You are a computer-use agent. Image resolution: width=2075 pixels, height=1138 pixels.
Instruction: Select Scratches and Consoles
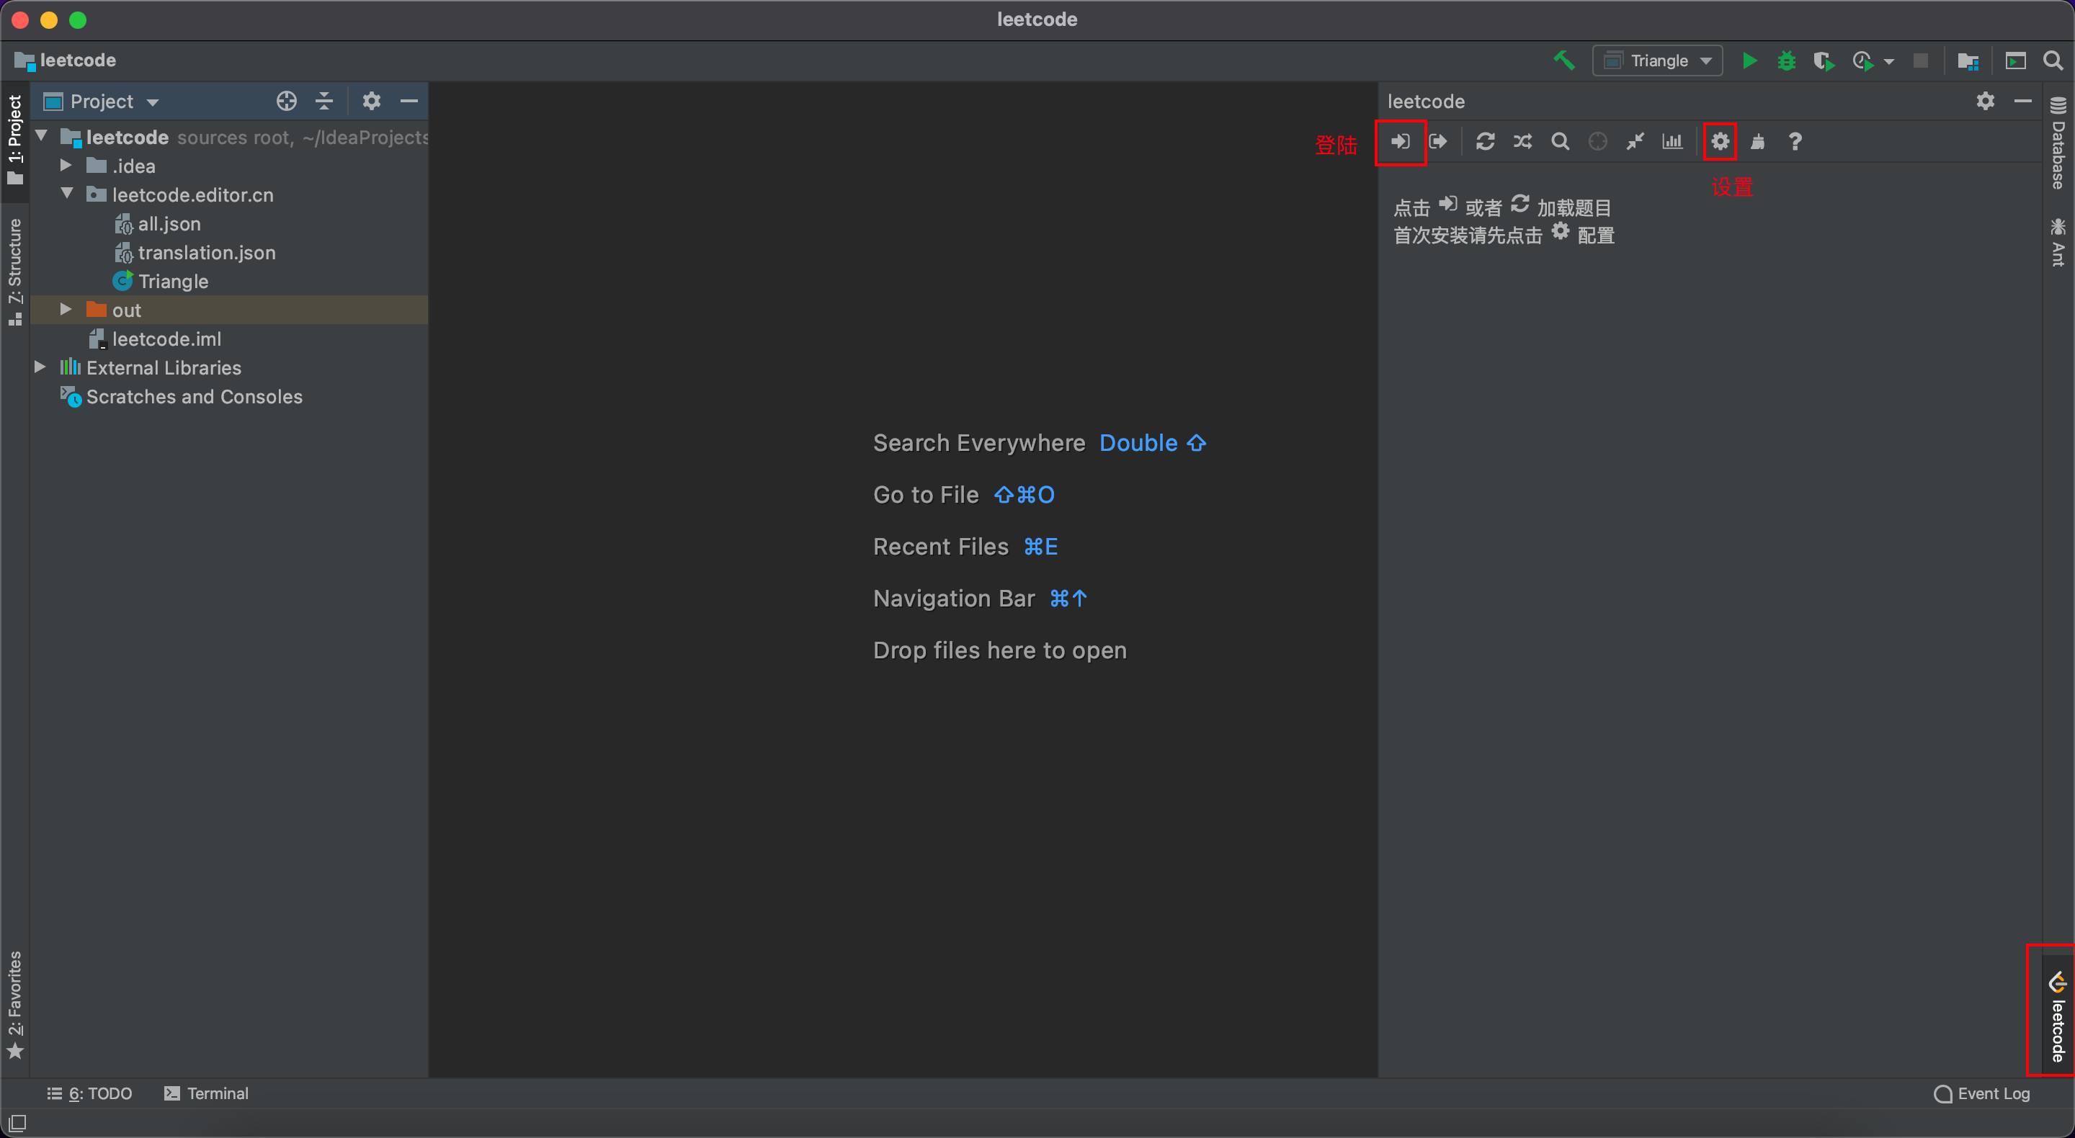pyautogui.click(x=182, y=396)
